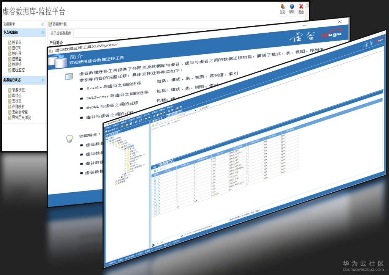Viewport: 389px width, 275px height.
Task: Close the XGMigrator migration tool window
Action: tap(340, 22)
